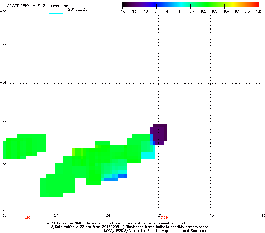
Task: Click the longitude axis label '-18'
Action: tap(210, 215)
